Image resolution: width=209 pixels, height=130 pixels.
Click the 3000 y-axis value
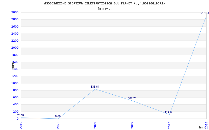(15, 12)
